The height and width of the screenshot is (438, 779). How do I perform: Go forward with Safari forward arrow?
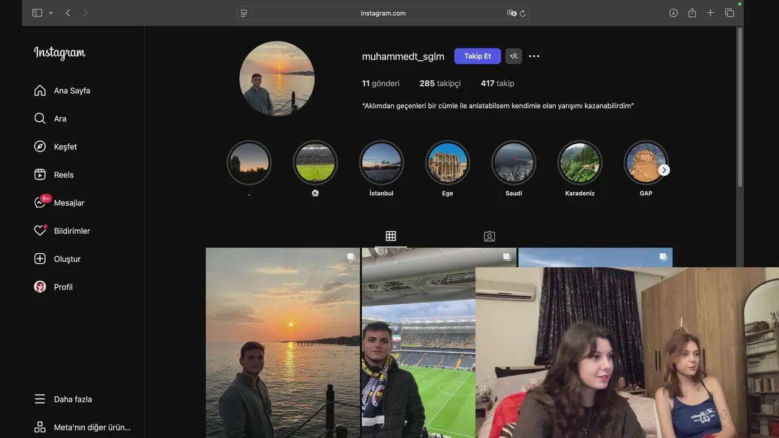(85, 13)
